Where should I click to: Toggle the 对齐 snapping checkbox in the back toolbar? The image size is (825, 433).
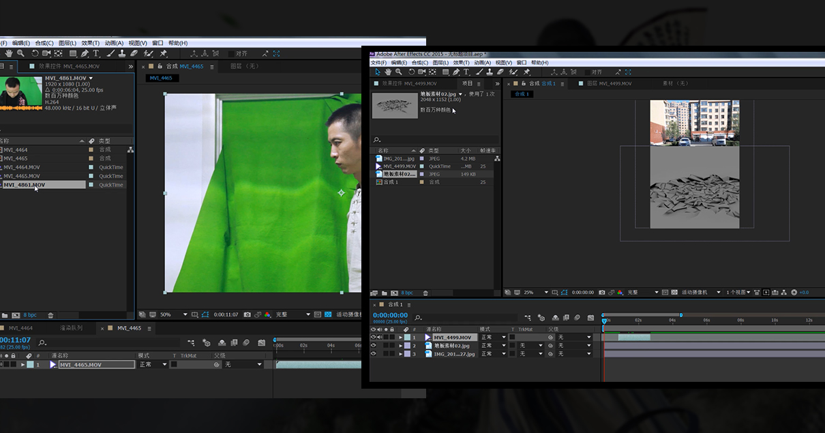232,53
